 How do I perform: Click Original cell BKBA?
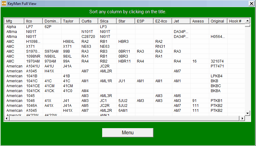[x=215, y=91]
